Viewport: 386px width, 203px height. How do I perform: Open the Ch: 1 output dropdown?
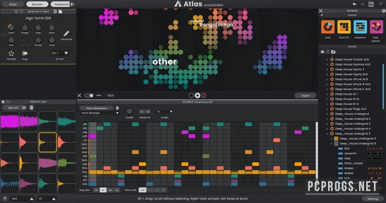pyautogui.click(x=59, y=53)
